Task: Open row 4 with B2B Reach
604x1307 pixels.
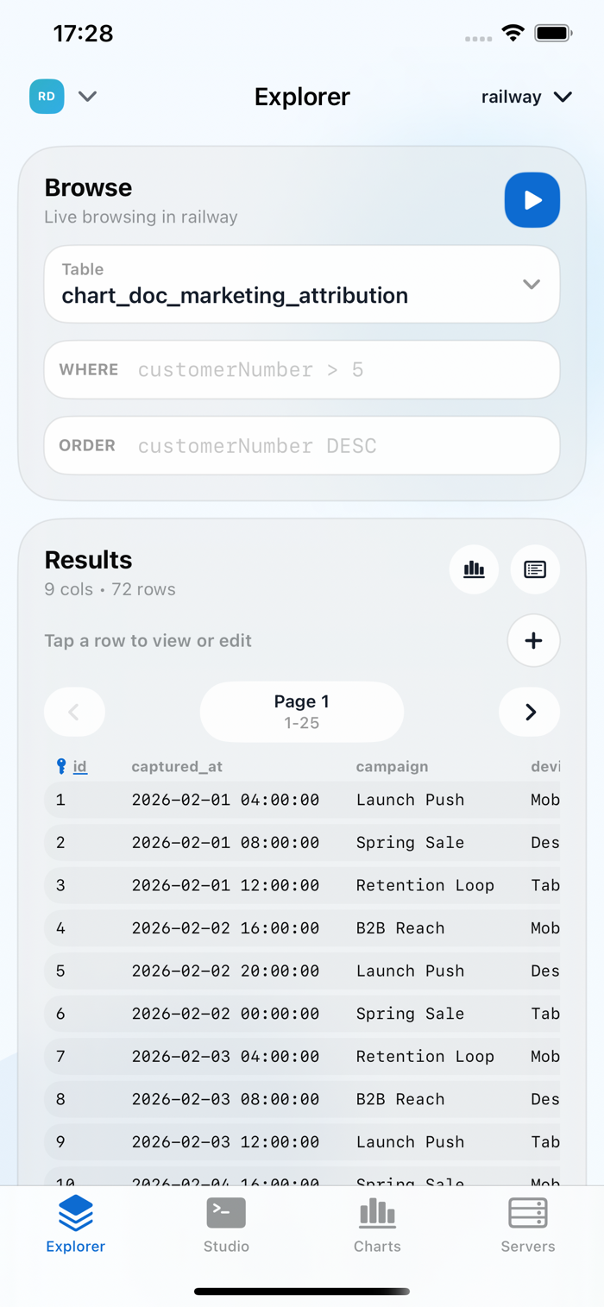Action: 302,928
